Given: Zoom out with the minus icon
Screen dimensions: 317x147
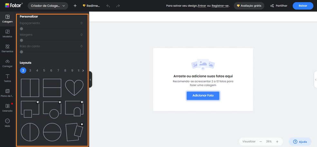Looking at the screenshot, I should pyautogui.click(x=261, y=142).
